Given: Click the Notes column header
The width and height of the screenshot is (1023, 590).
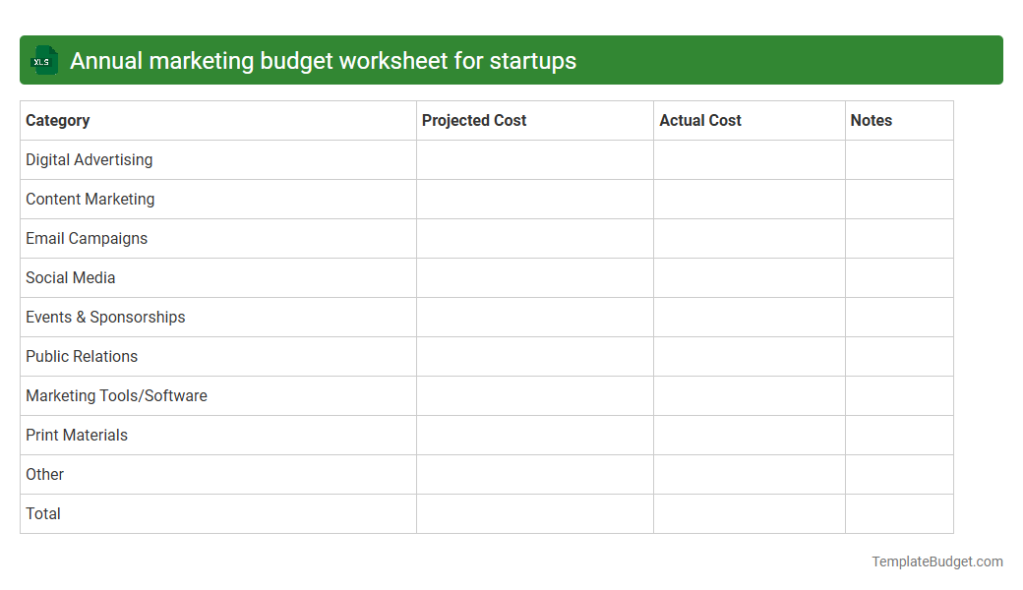Looking at the screenshot, I should tap(871, 120).
